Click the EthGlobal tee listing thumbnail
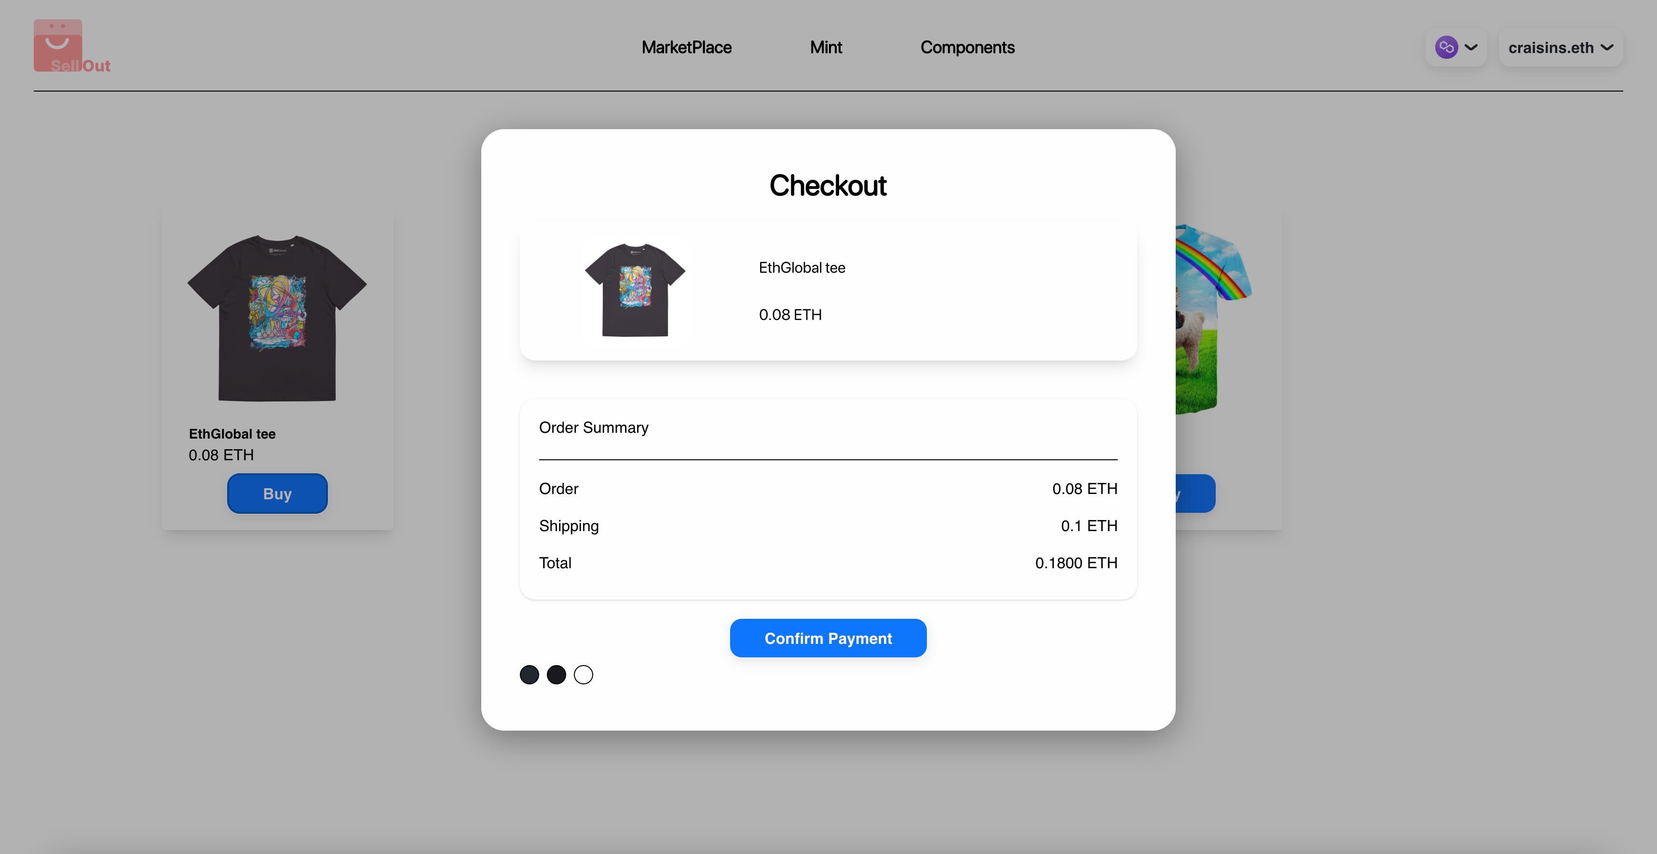Viewport: 1657px width, 854px height. [x=277, y=316]
